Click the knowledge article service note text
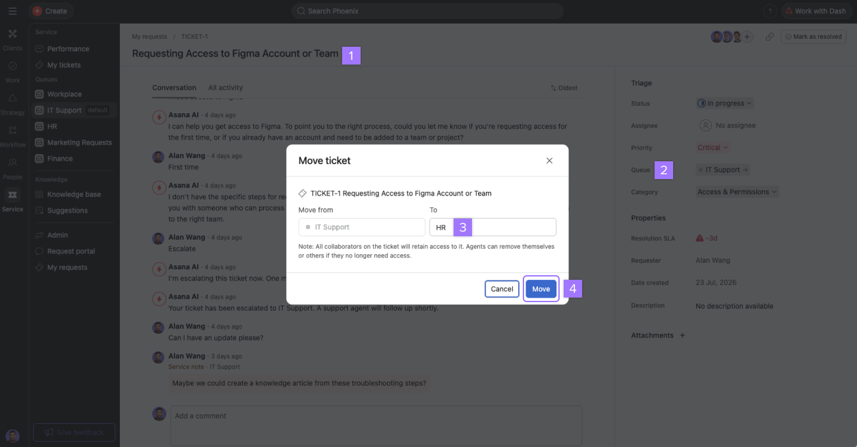 pyautogui.click(x=299, y=383)
